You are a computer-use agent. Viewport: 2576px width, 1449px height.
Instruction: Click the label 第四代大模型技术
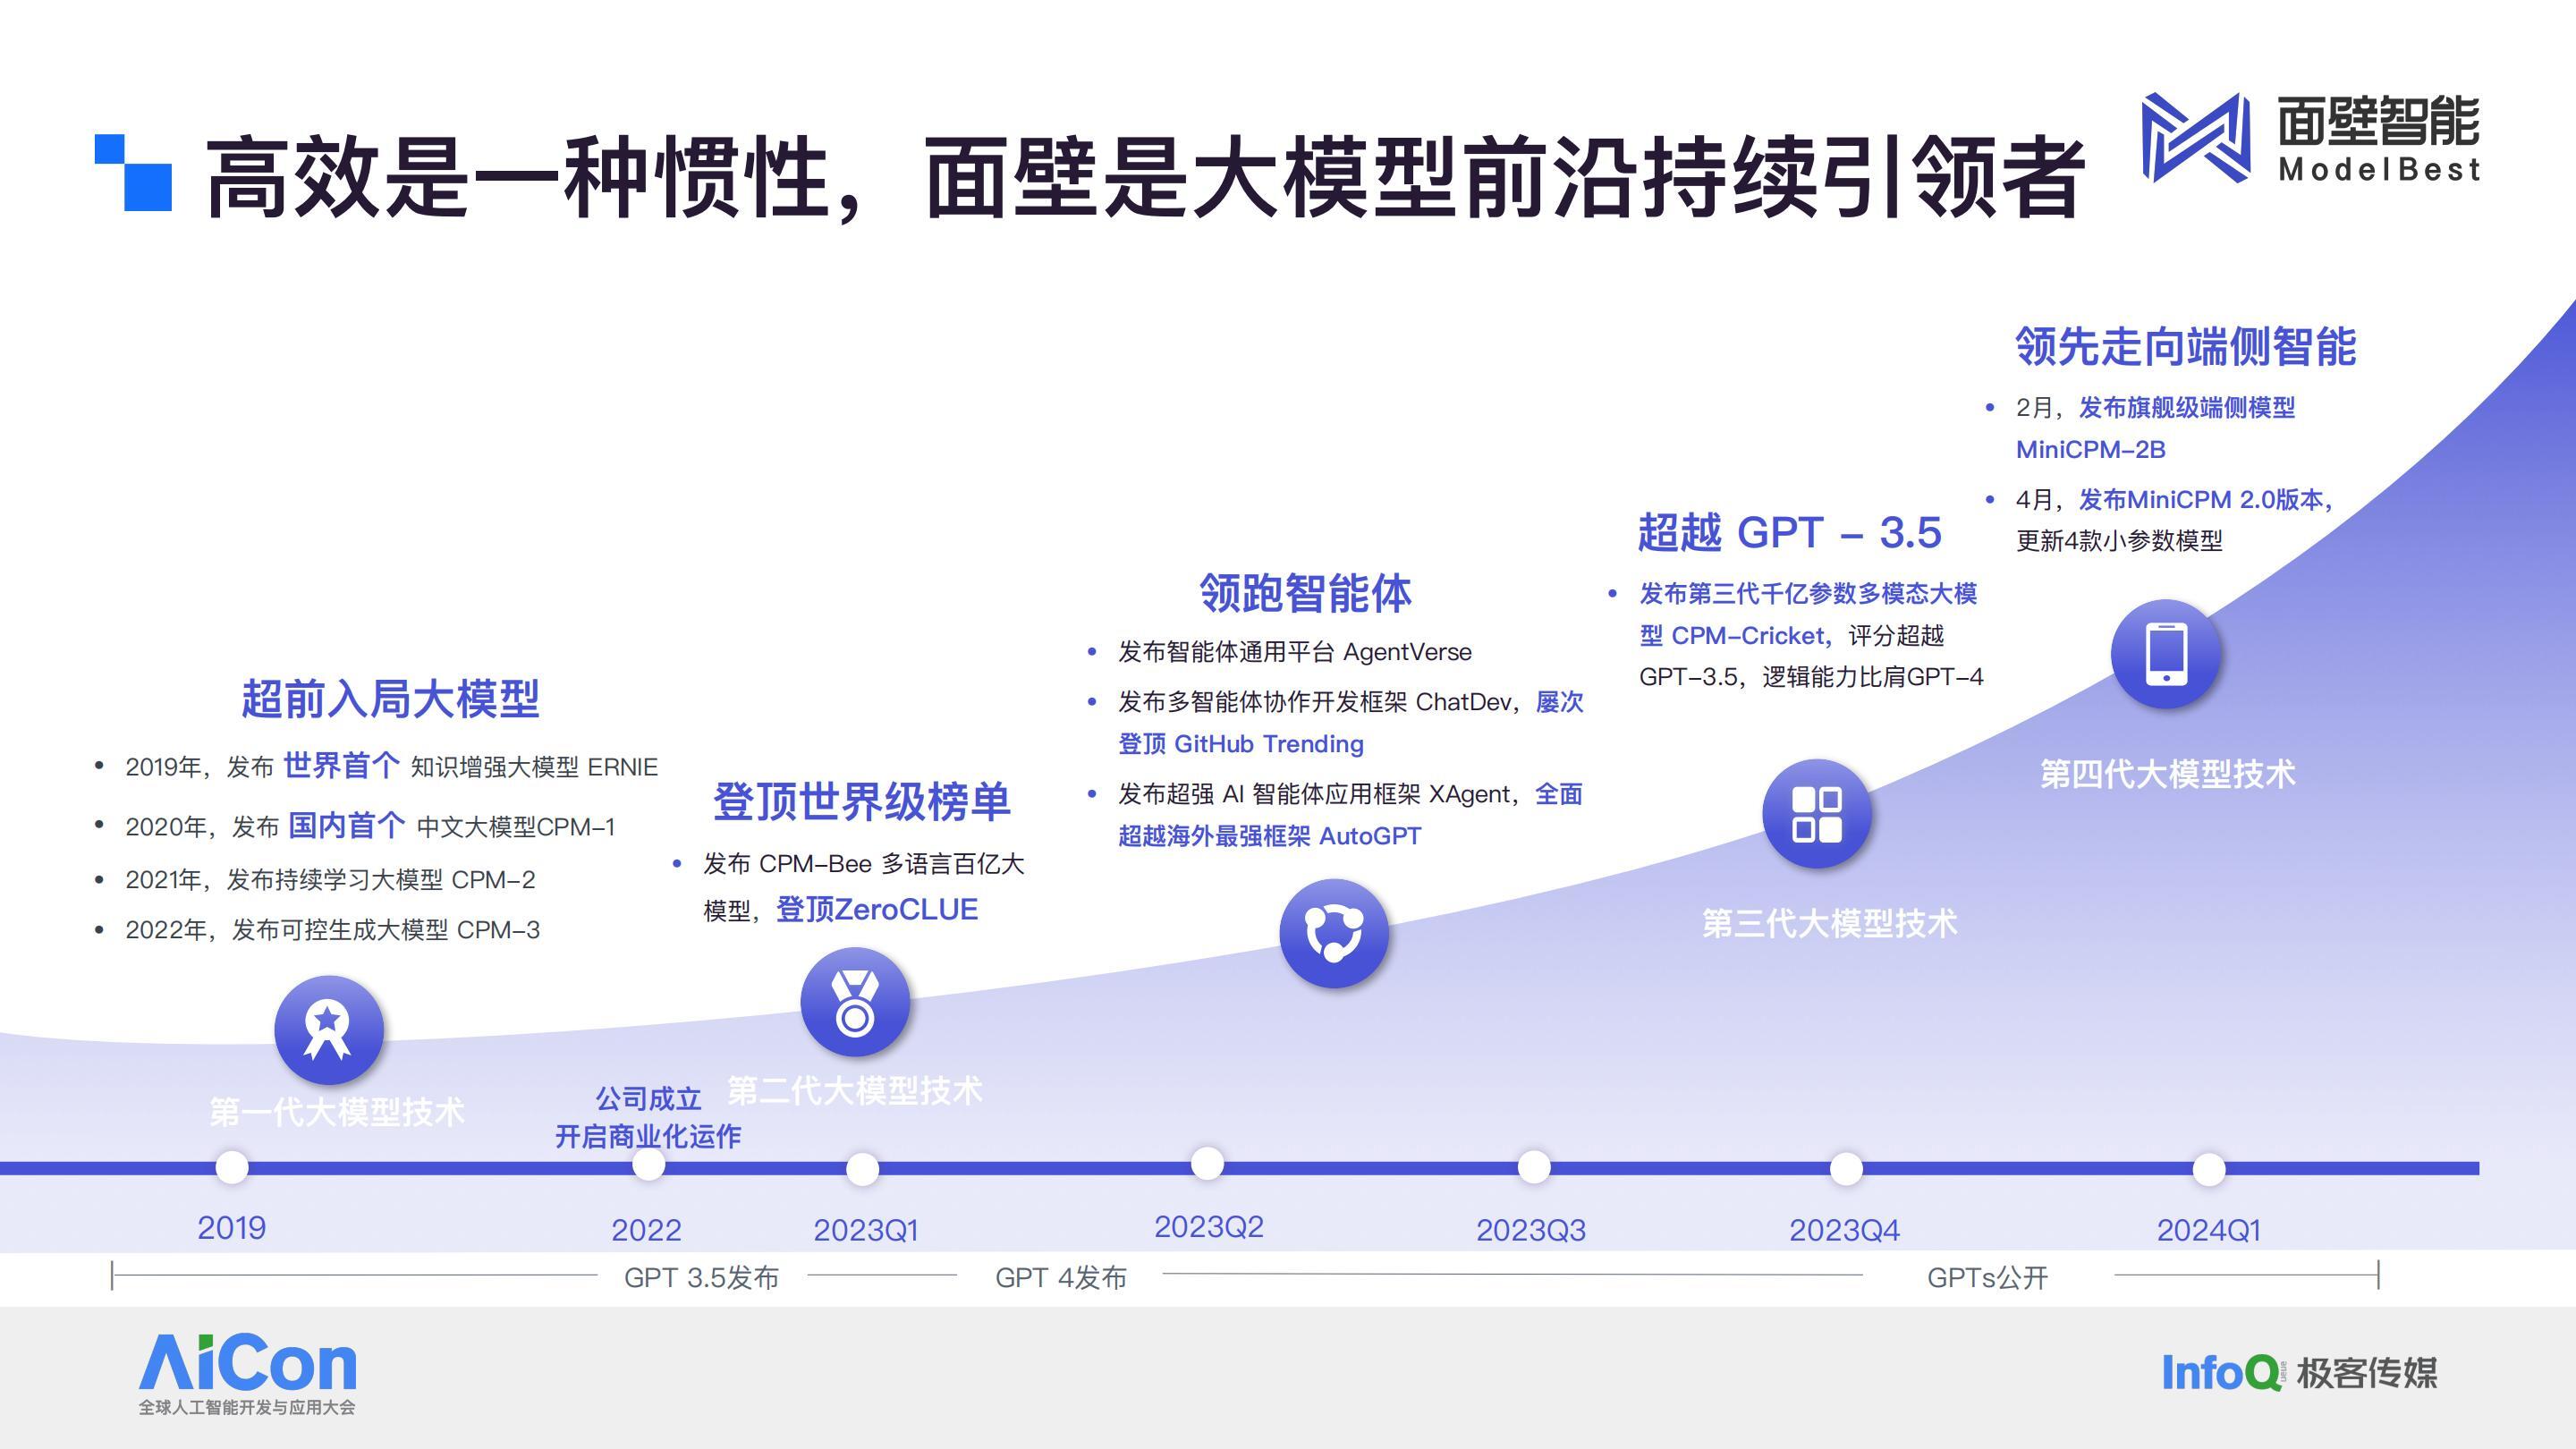click(x=2167, y=773)
